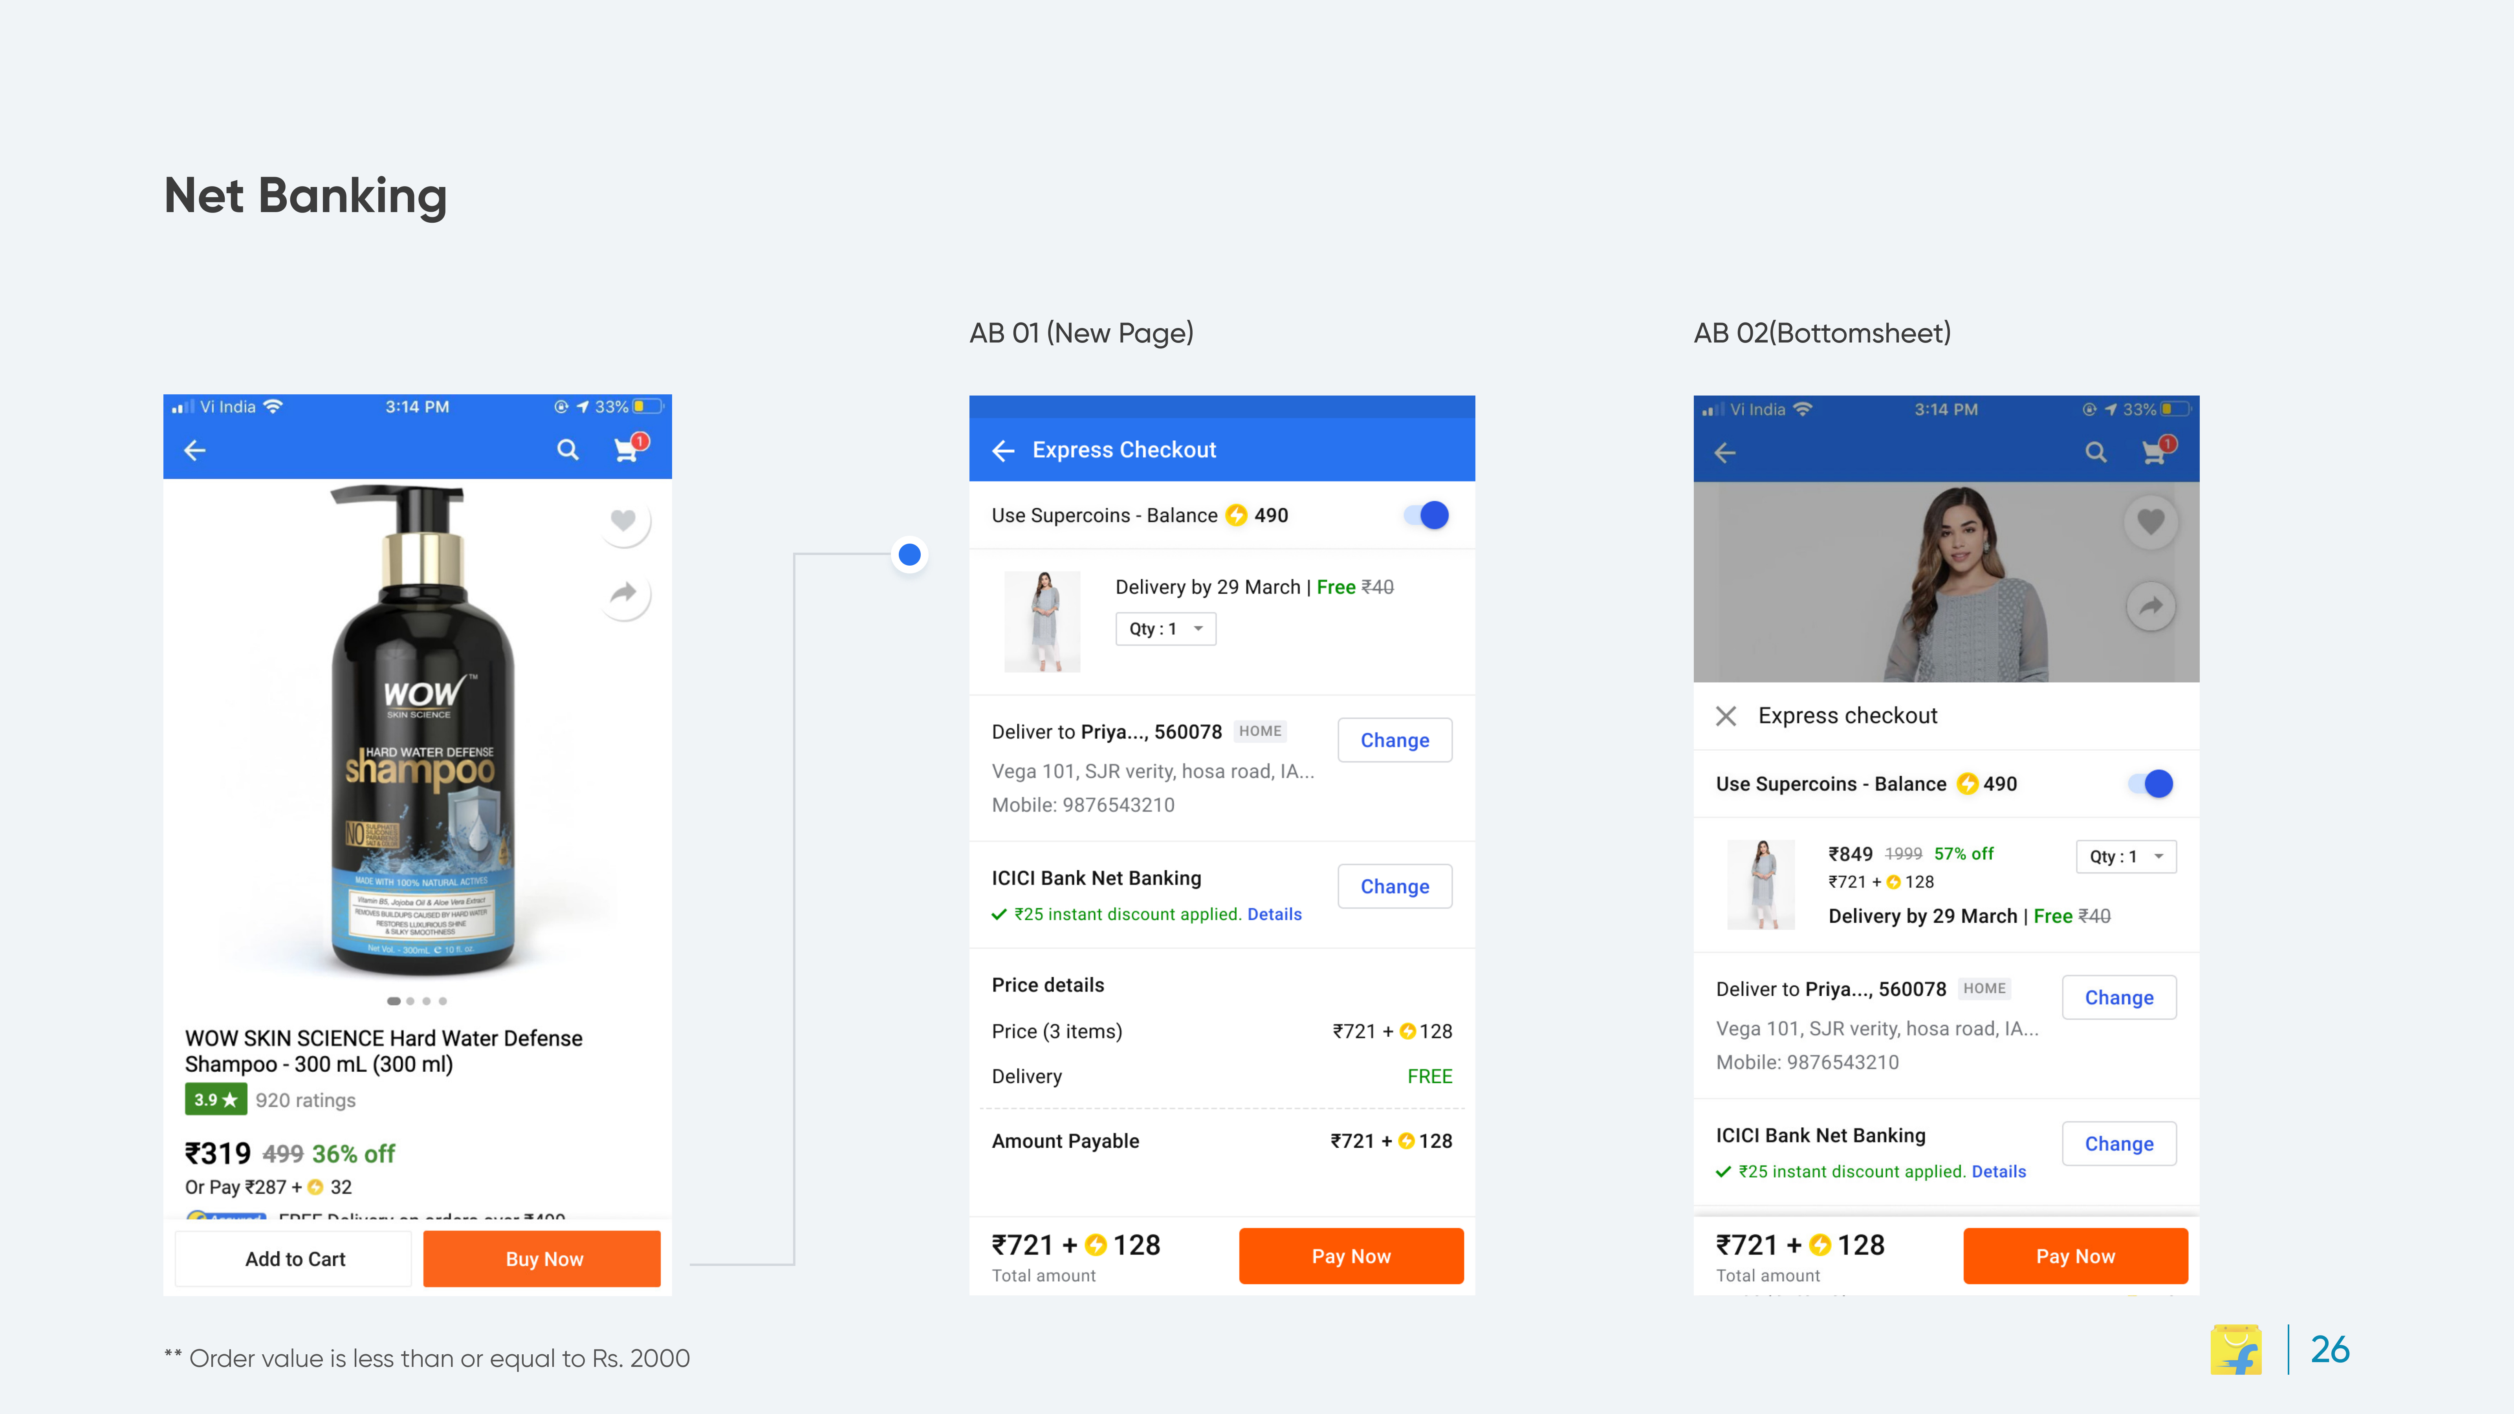Tap share icon on kurta product image
2514x1414 pixels.
(x=2151, y=607)
